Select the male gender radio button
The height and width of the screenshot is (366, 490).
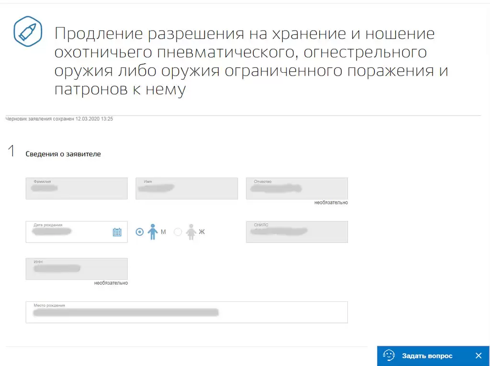point(140,232)
